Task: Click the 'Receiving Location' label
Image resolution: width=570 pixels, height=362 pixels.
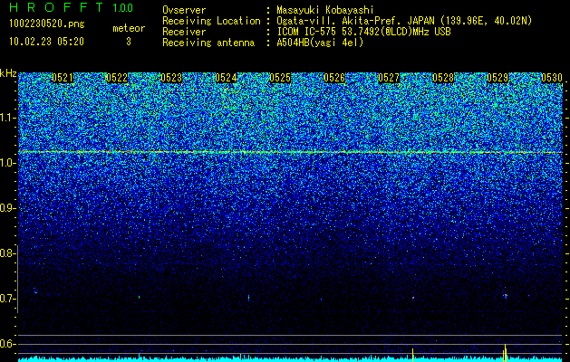Action: (x=211, y=21)
